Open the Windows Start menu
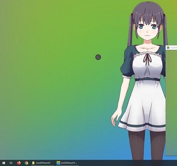Screen dimensions: 177x166 (4, 163)
